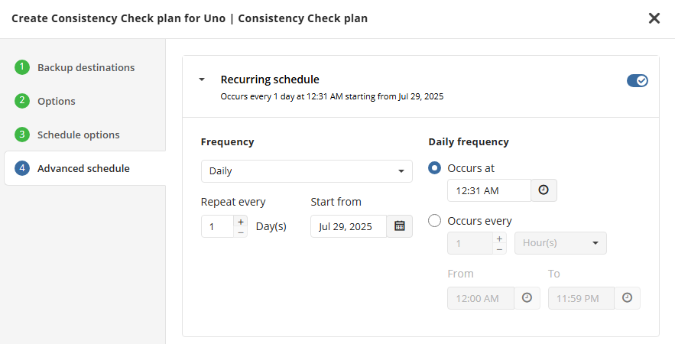Go to Schedule options step
The width and height of the screenshot is (675, 344).
78,135
